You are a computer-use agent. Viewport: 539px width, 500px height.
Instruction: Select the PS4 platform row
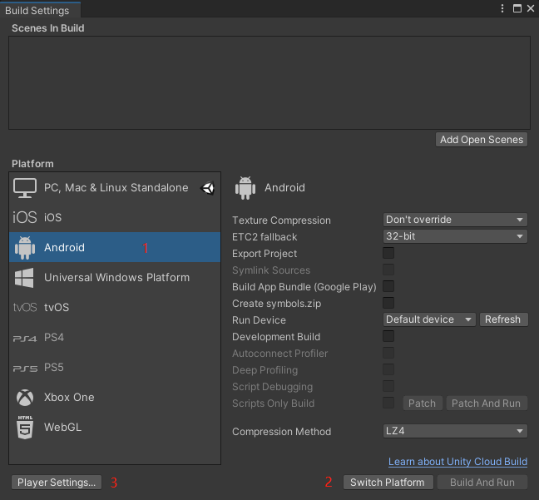115,337
